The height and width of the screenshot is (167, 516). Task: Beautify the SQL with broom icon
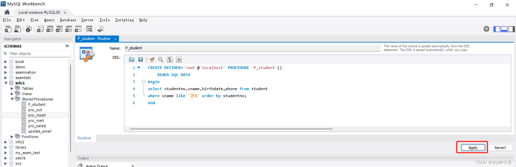coord(152,59)
